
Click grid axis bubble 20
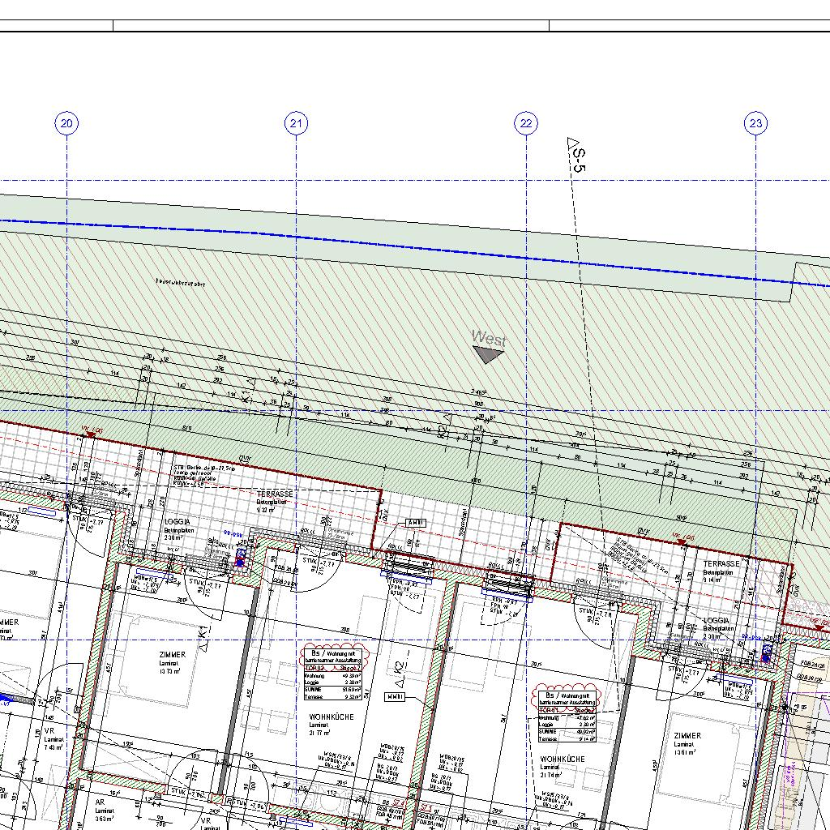point(66,123)
